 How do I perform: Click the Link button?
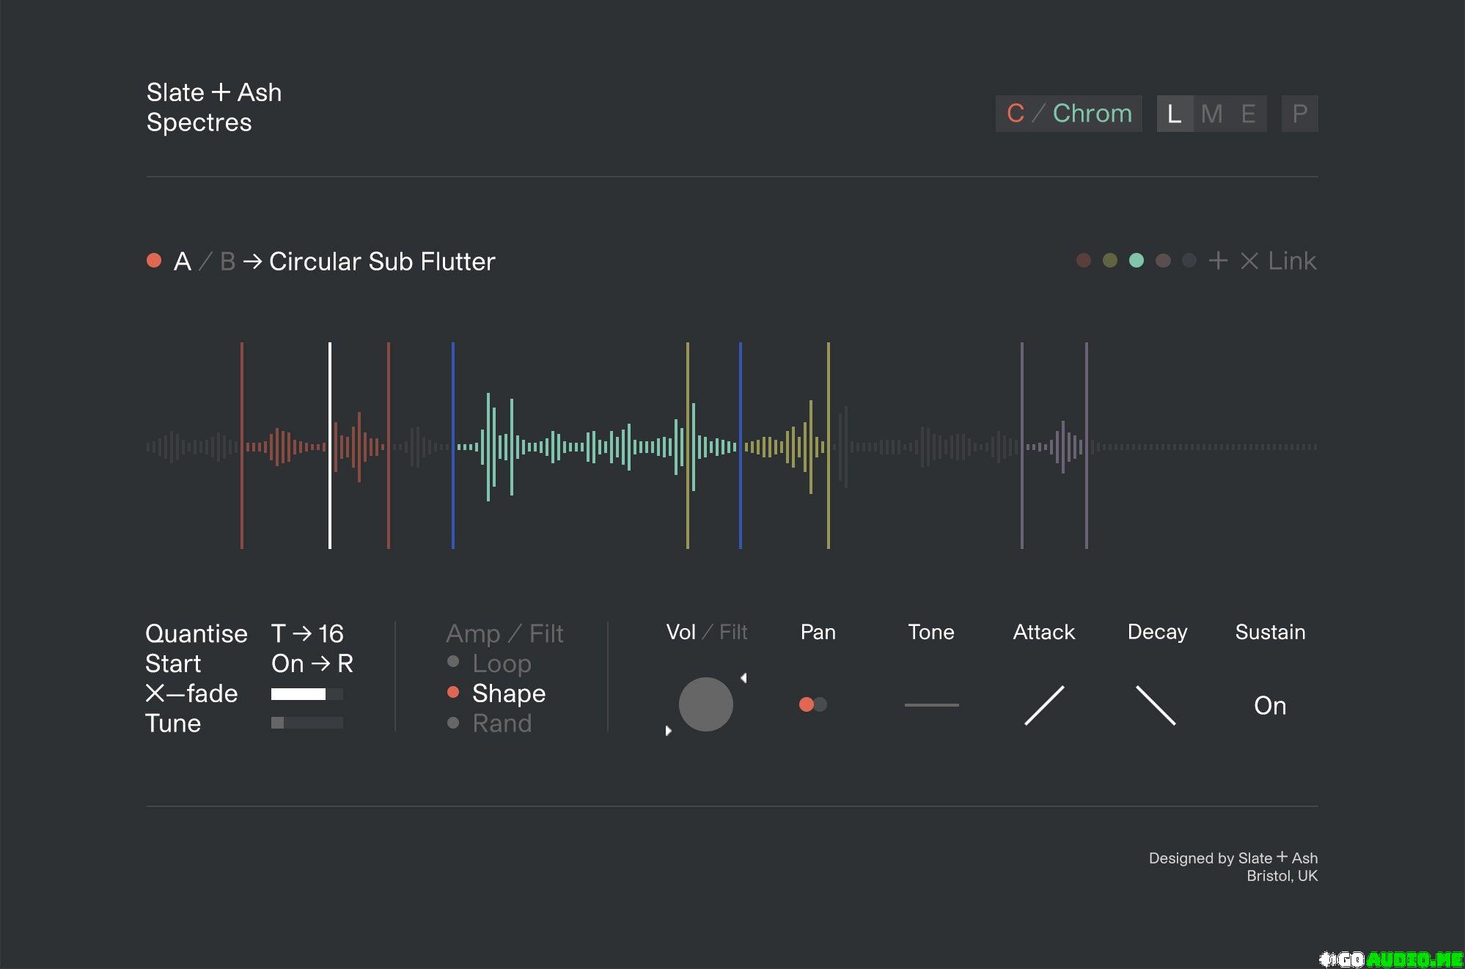1292,261
